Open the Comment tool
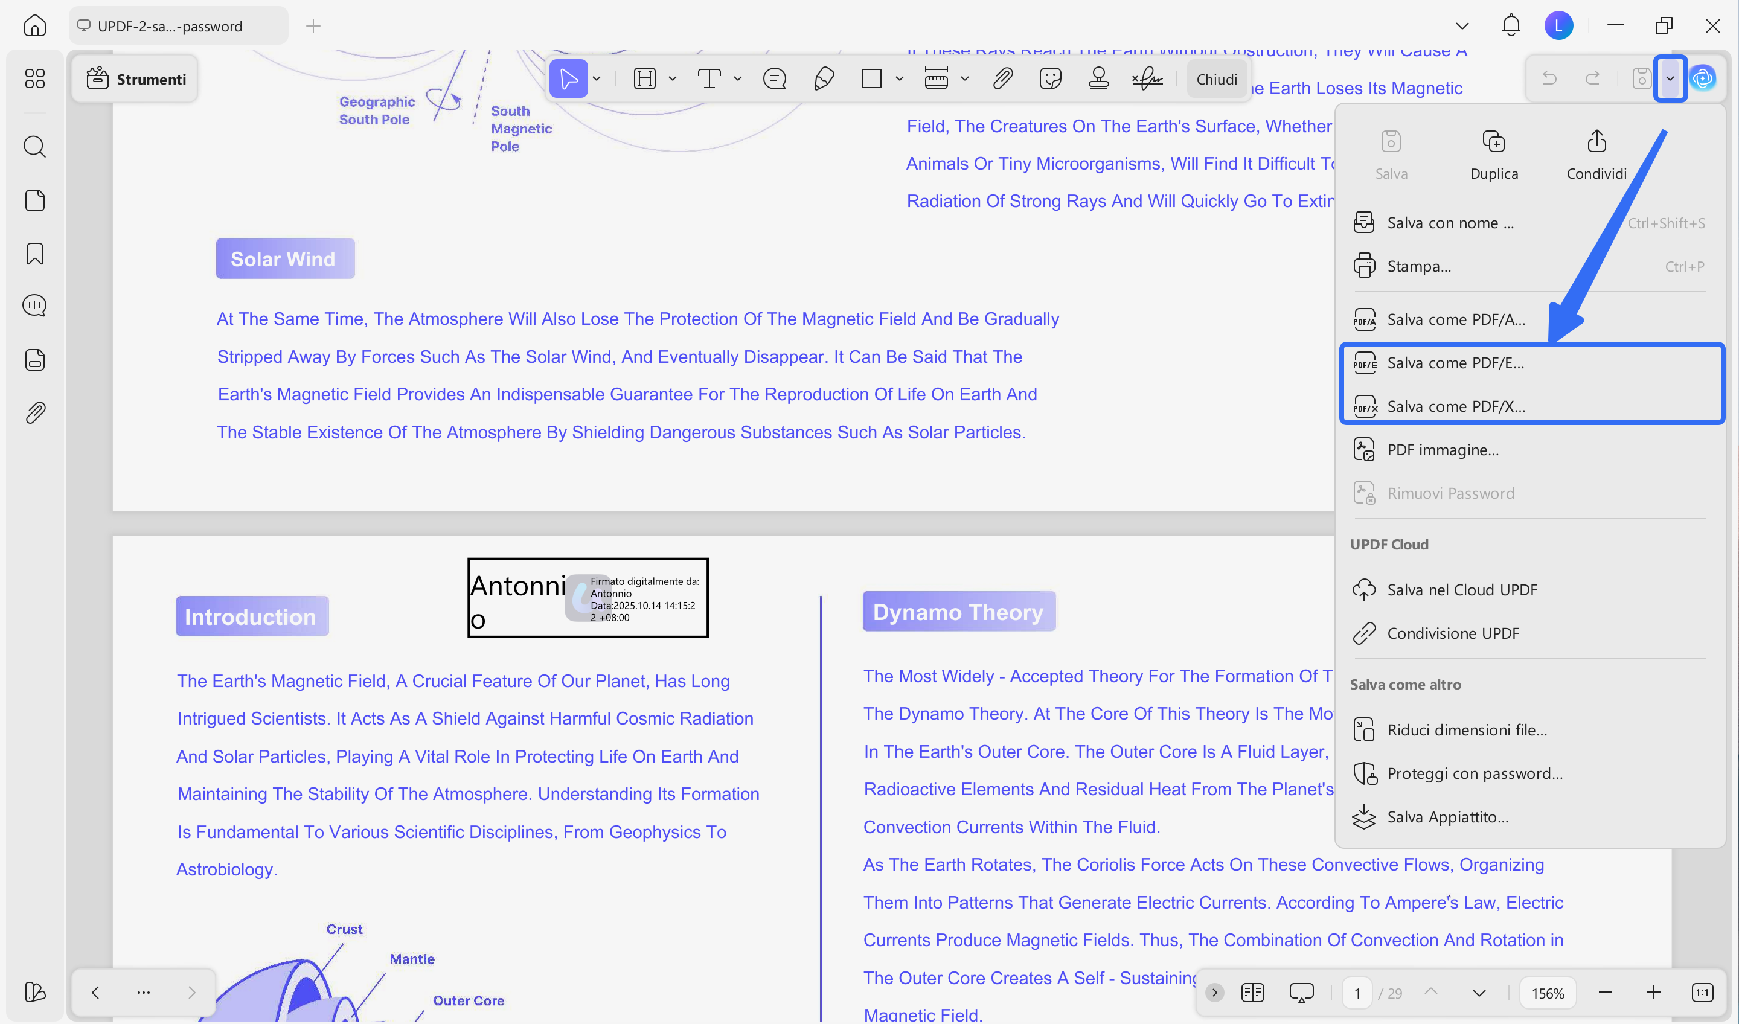The height and width of the screenshot is (1024, 1739). click(774, 78)
